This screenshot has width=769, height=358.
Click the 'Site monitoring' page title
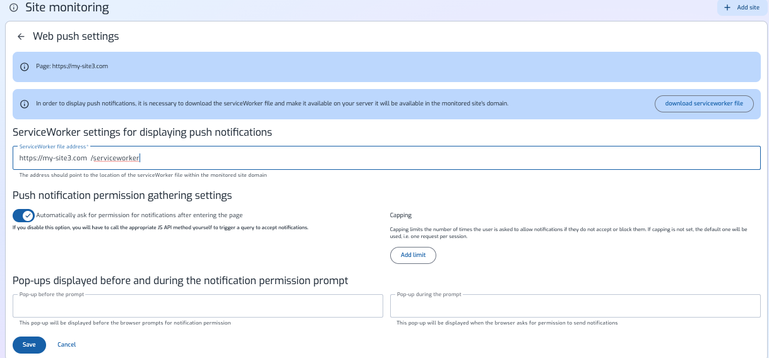point(67,8)
